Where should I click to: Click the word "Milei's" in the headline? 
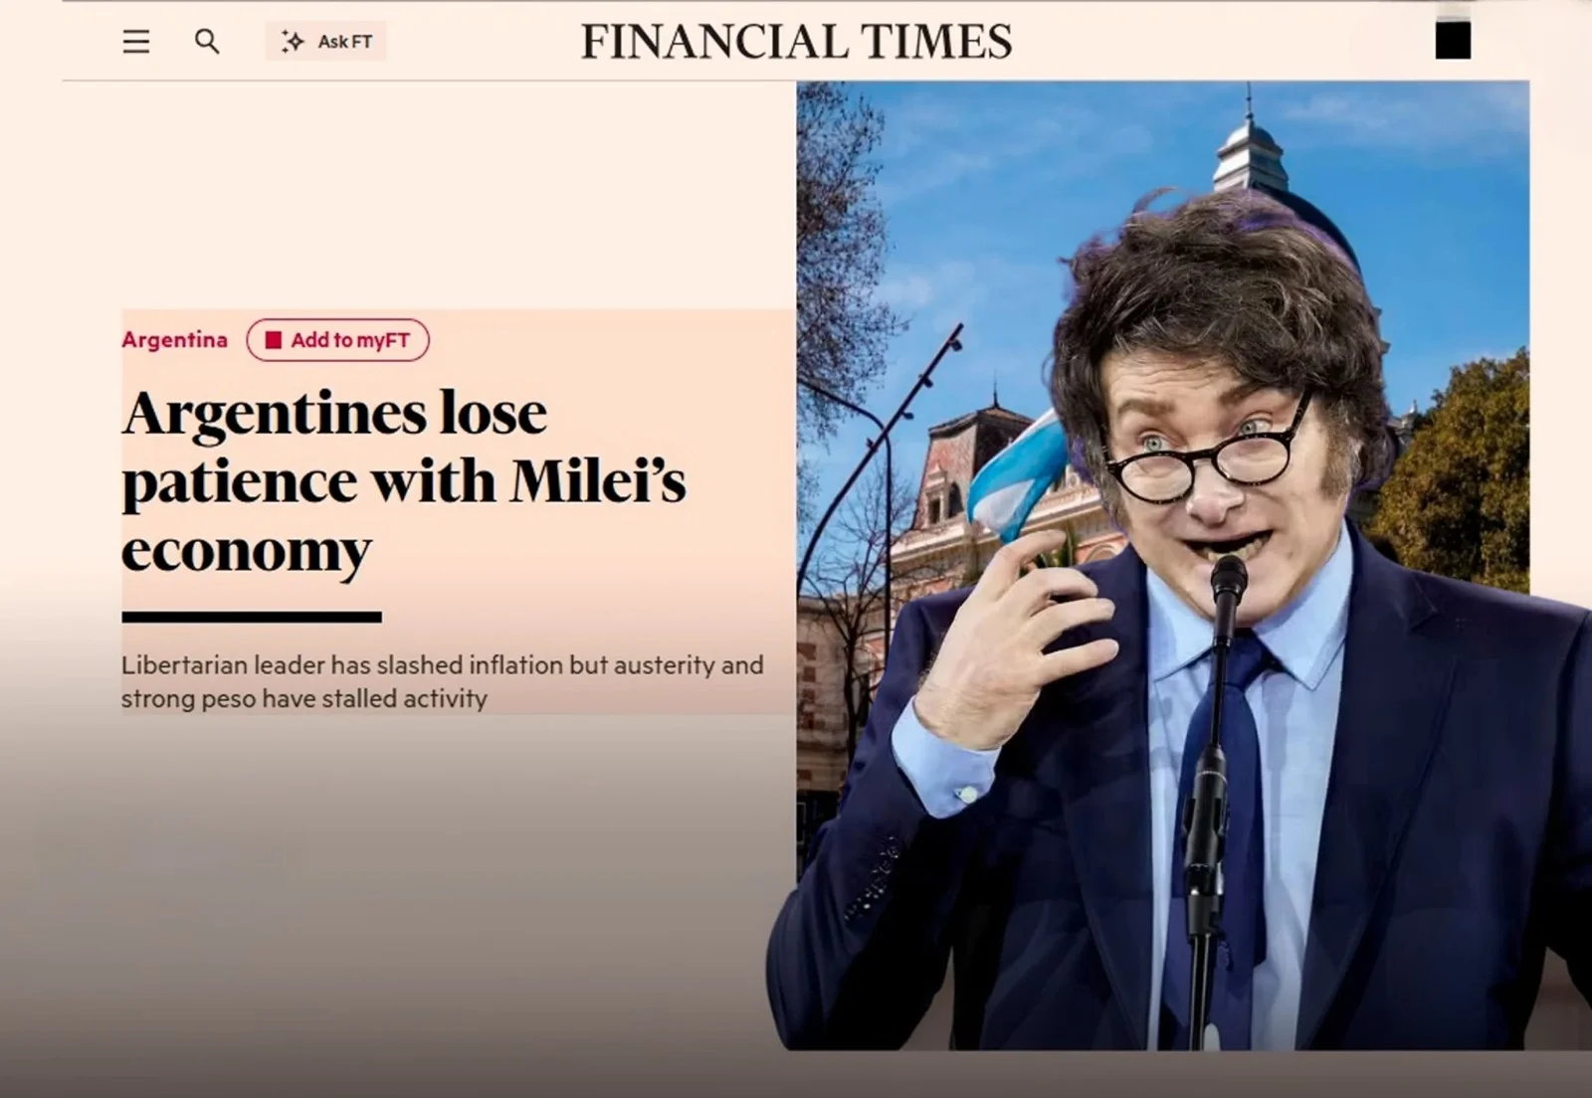598,481
